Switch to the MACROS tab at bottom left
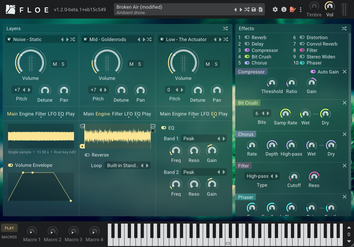This screenshot has height=247, width=354. pyautogui.click(x=9, y=237)
